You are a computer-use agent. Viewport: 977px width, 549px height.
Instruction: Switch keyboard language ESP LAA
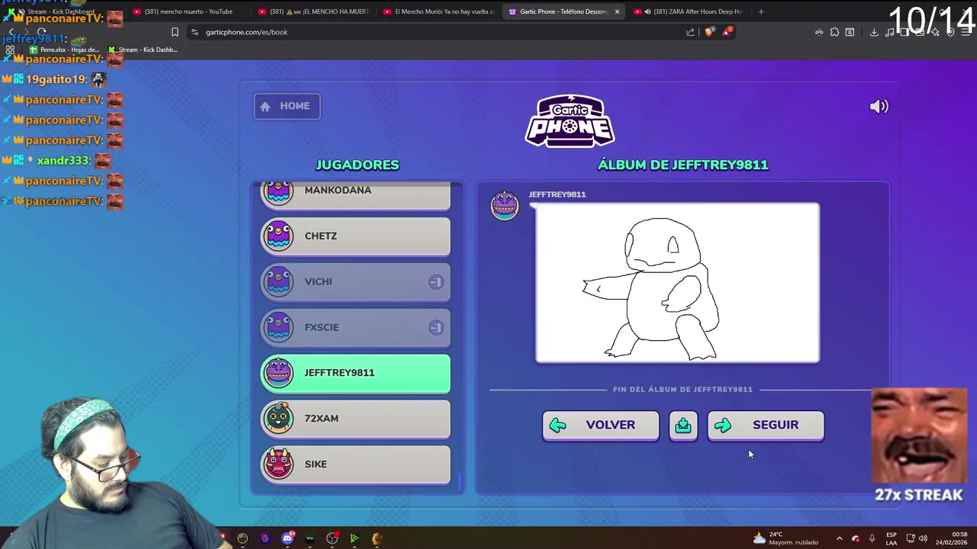point(891,538)
